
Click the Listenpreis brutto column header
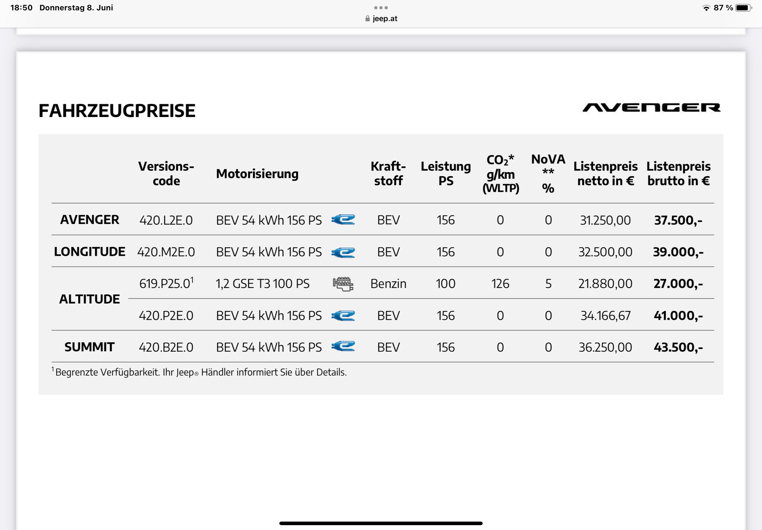coord(678,174)
